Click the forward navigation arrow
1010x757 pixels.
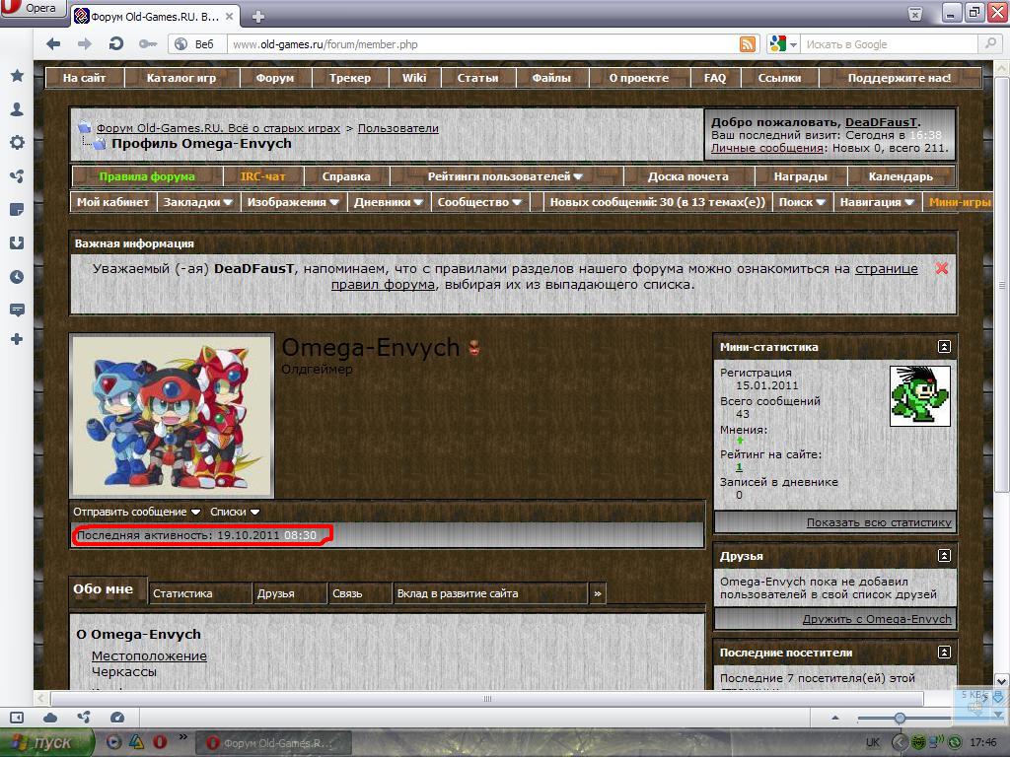(85, 43)
